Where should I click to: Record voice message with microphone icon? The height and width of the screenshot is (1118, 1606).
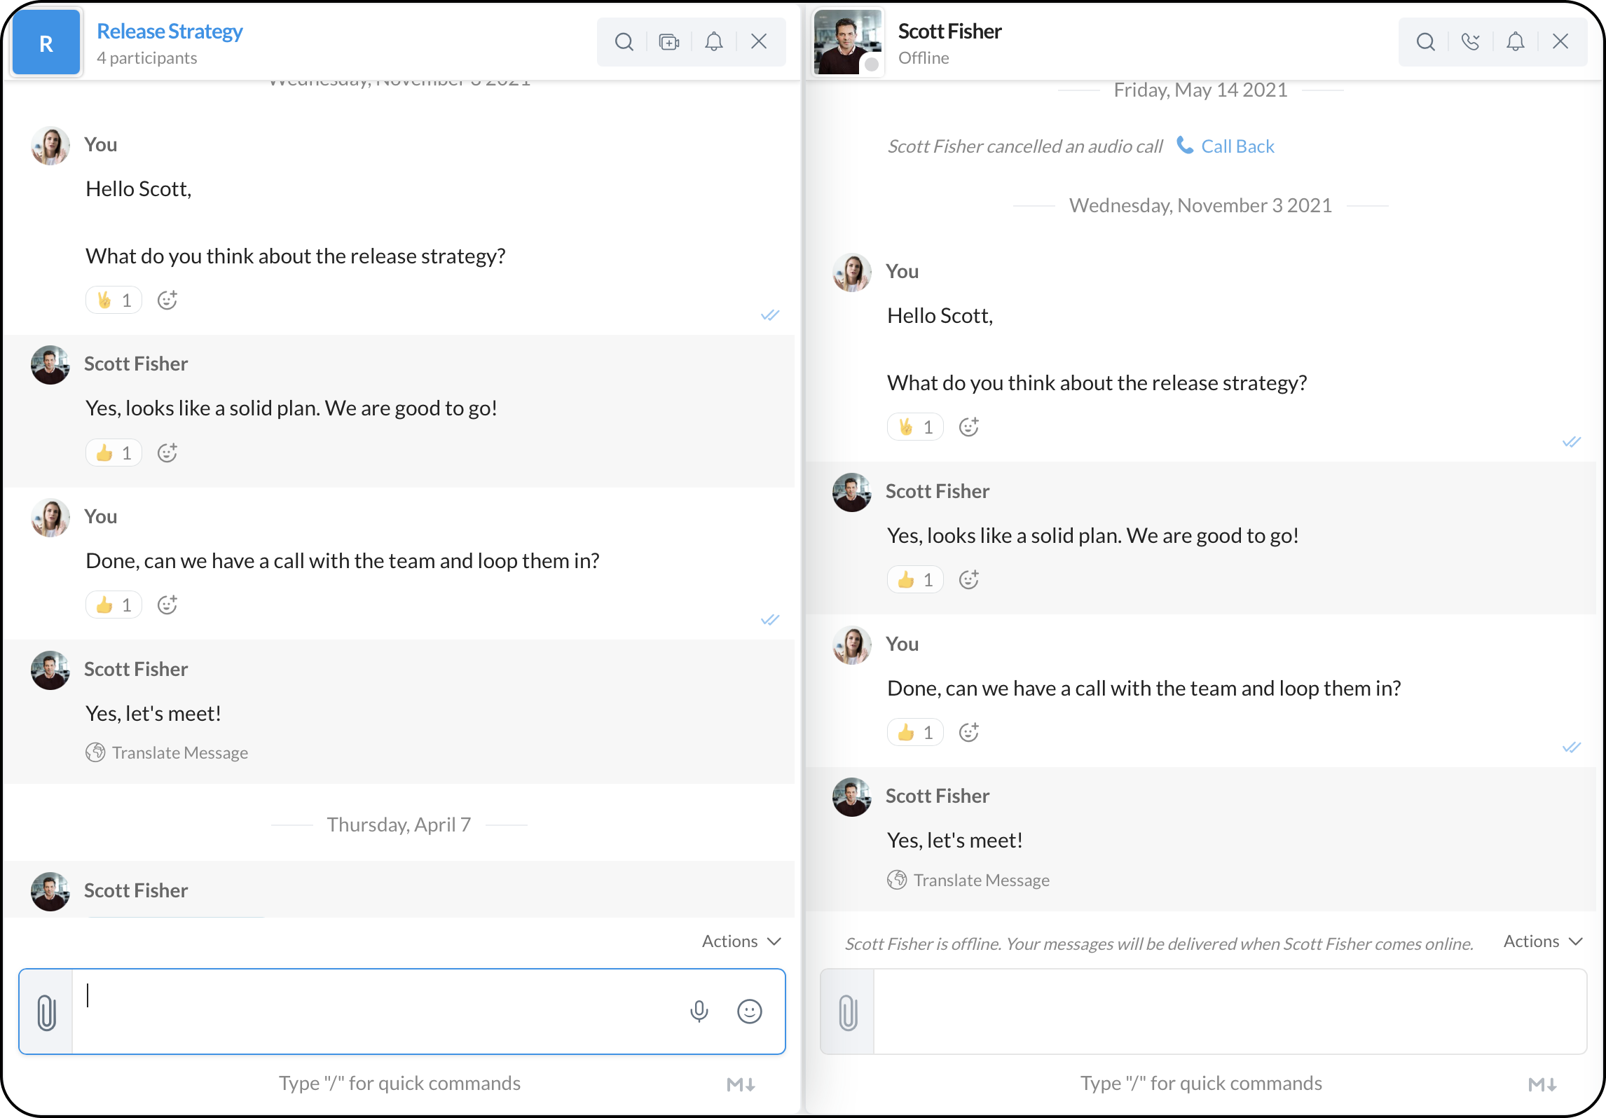699,1011
